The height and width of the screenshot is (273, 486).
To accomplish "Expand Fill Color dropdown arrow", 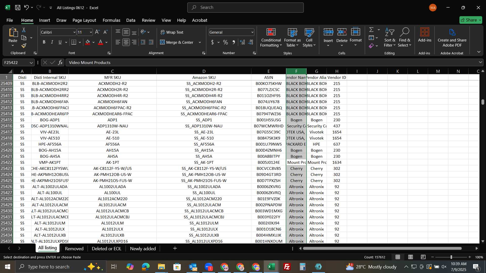I will coord(93,42).
